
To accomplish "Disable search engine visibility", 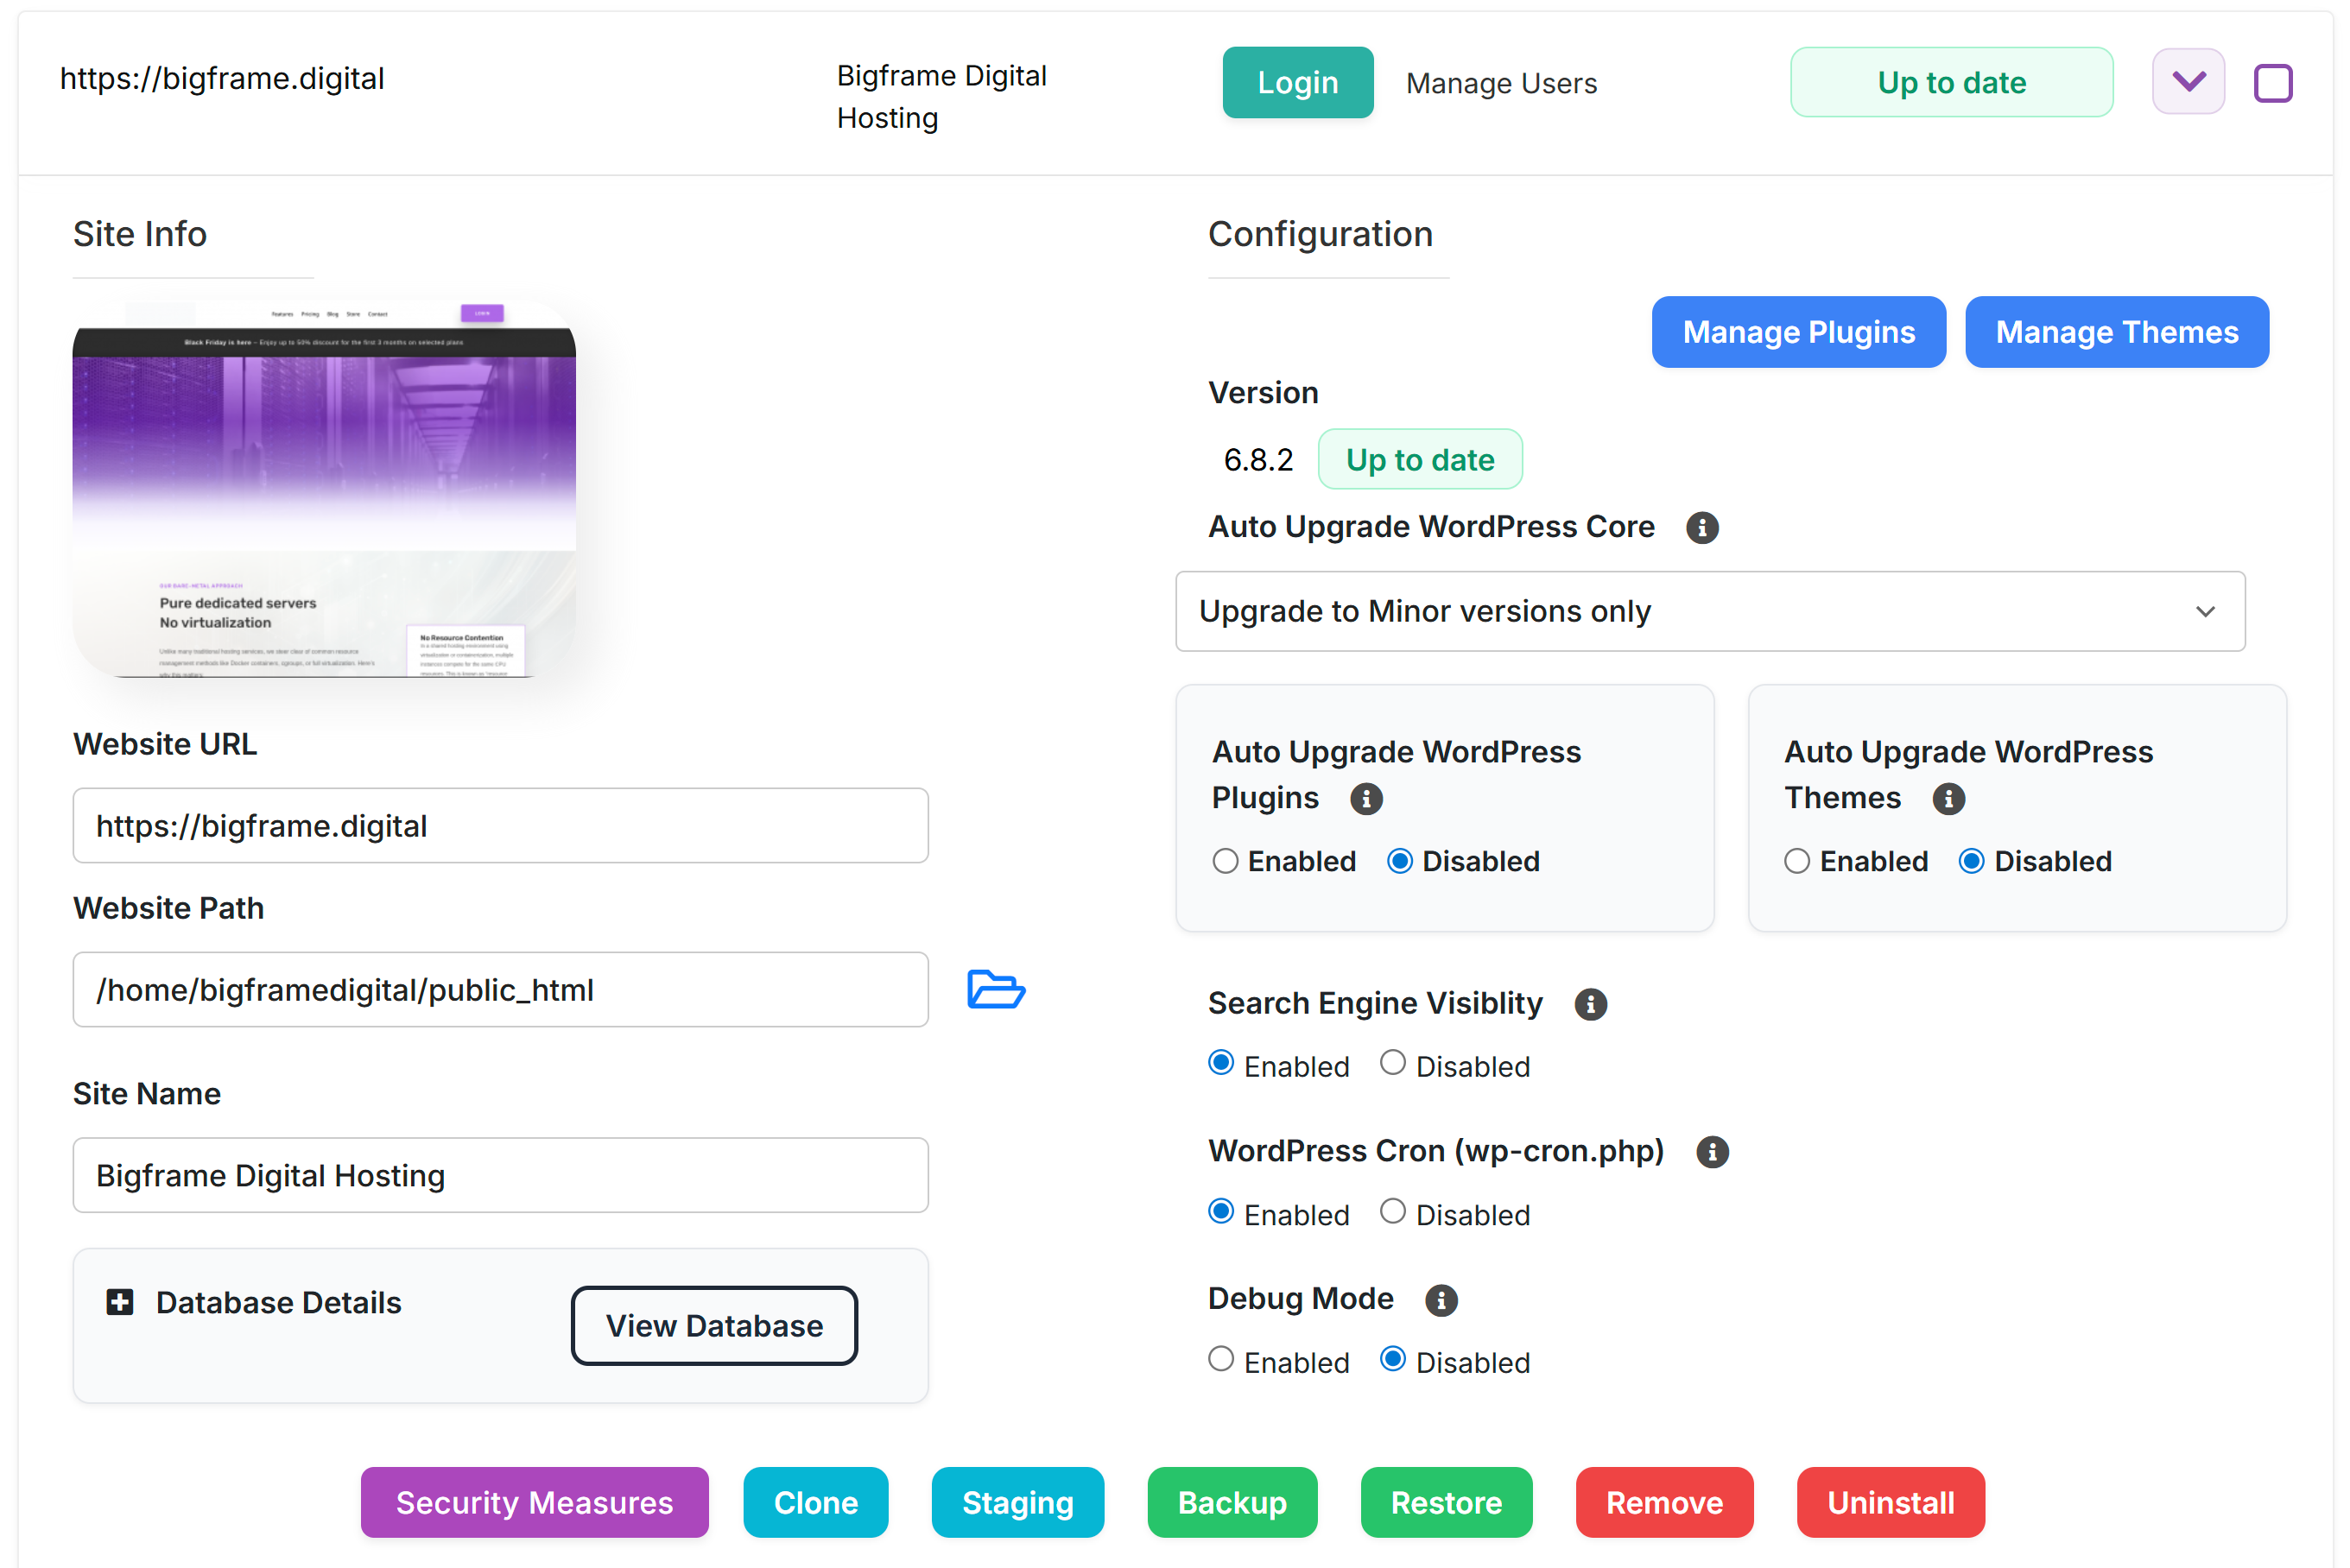I will pos(1393,1062).
